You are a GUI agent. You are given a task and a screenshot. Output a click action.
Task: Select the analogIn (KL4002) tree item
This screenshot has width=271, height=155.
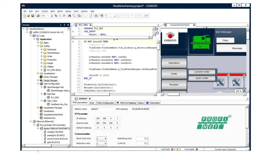55,132
